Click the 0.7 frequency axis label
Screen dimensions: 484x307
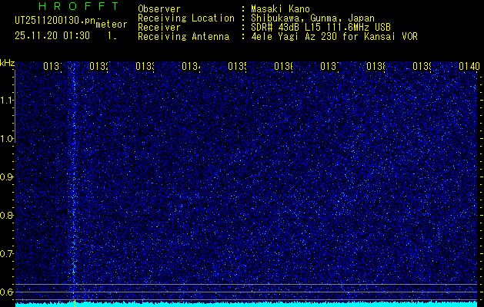7,254
